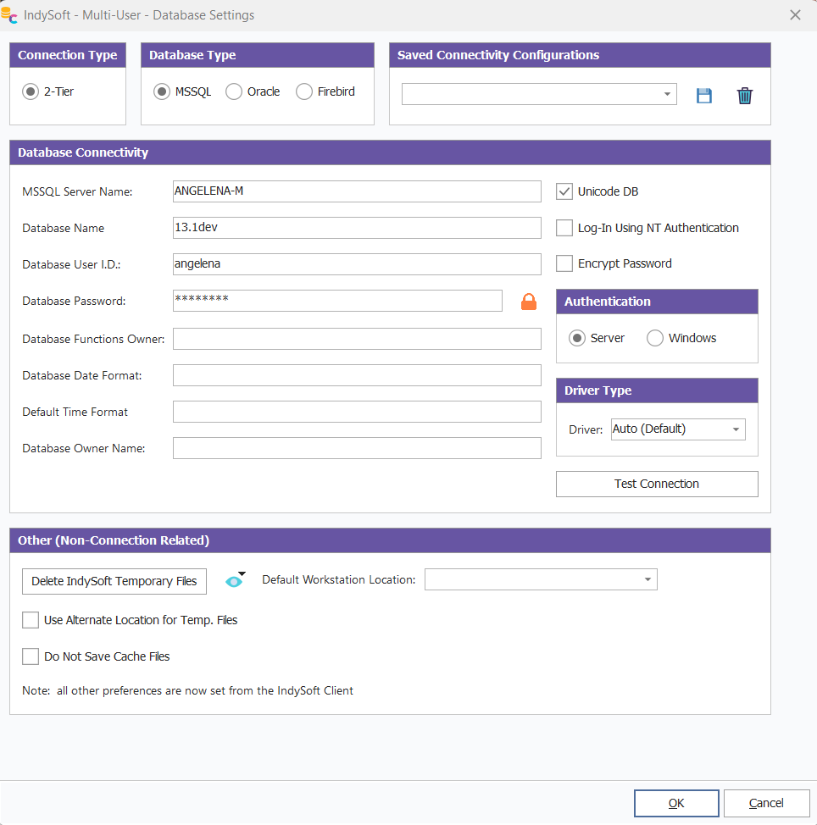817x825 pixels.
Task: Enable Log-In Using NT Authentication checkbox
Action: (x=564, y=228)
